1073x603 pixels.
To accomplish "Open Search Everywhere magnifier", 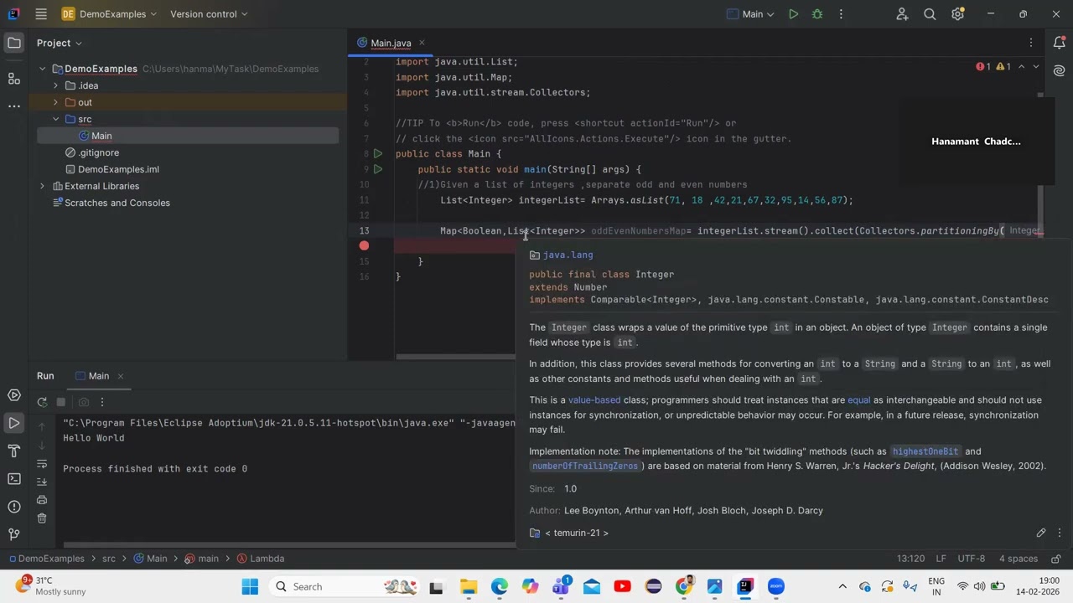I will (x=930, y=14).
